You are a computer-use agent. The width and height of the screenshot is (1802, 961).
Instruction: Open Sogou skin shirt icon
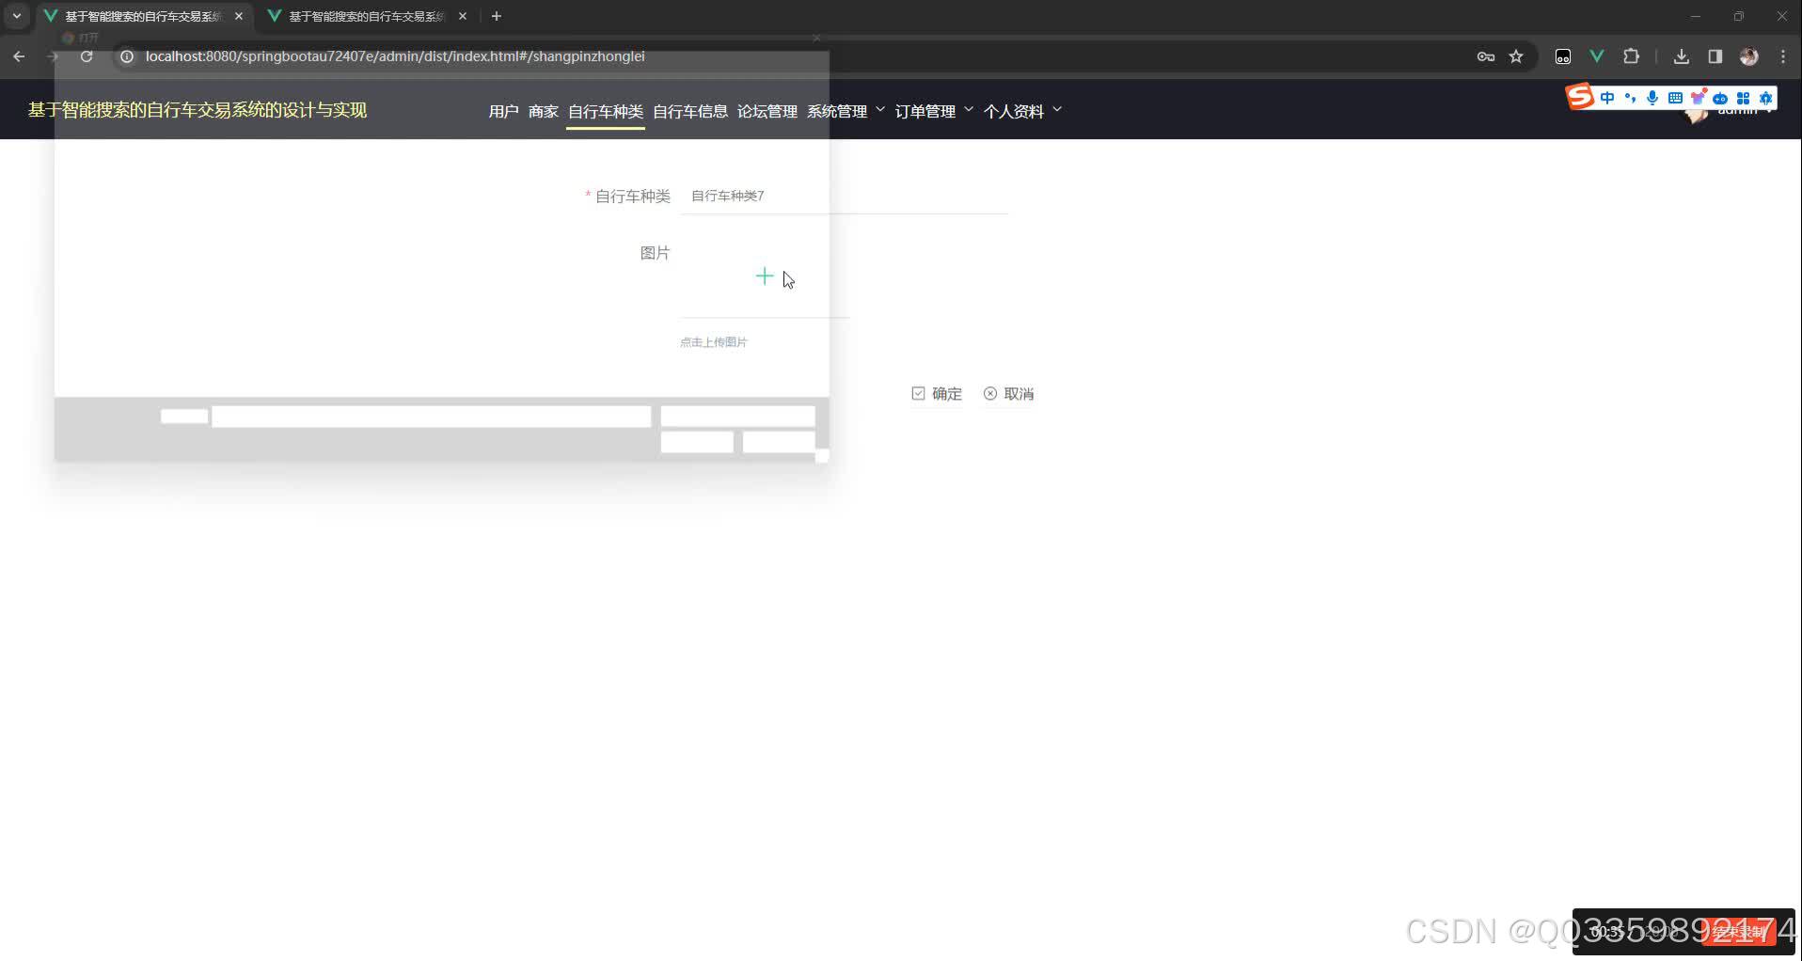tap(1698, 98)
